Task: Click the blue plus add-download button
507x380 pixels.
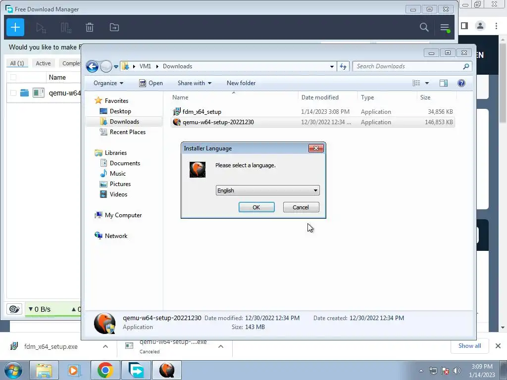Action: click(15, 28)
